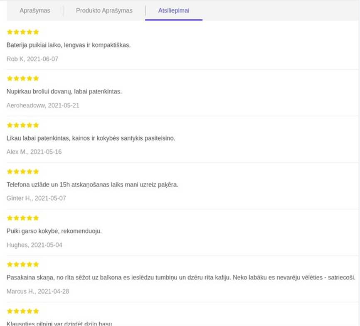Click review text 'Baterija puikiai laiko'

pyautogui.click(x=69, y=45)
